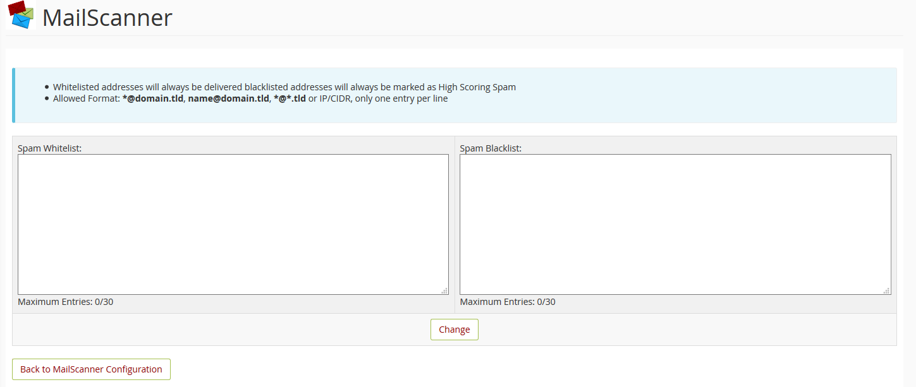The image size is (916, 387).
Task: Click the Spam Blacklist resize handle
Action: tap(887, 290)
